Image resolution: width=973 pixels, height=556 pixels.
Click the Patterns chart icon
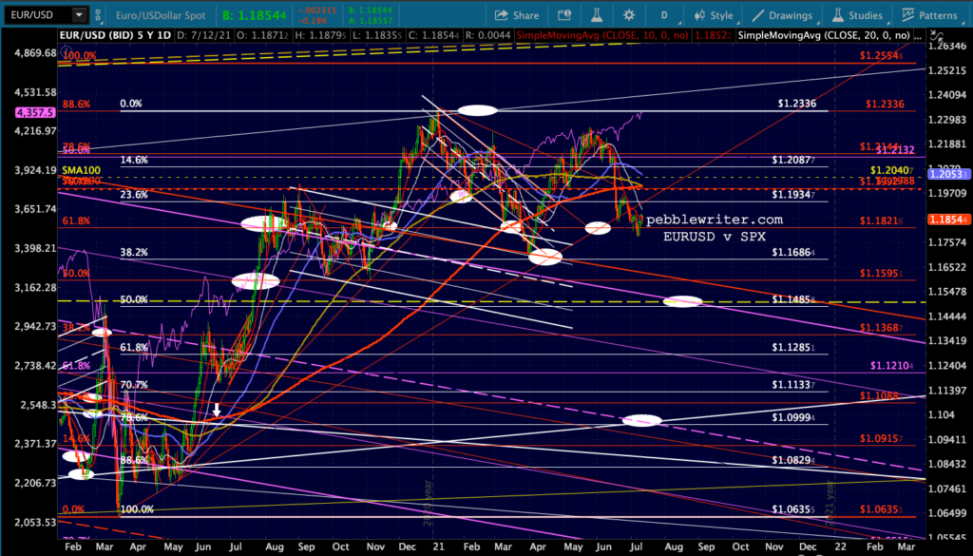[x=907, y=15]
